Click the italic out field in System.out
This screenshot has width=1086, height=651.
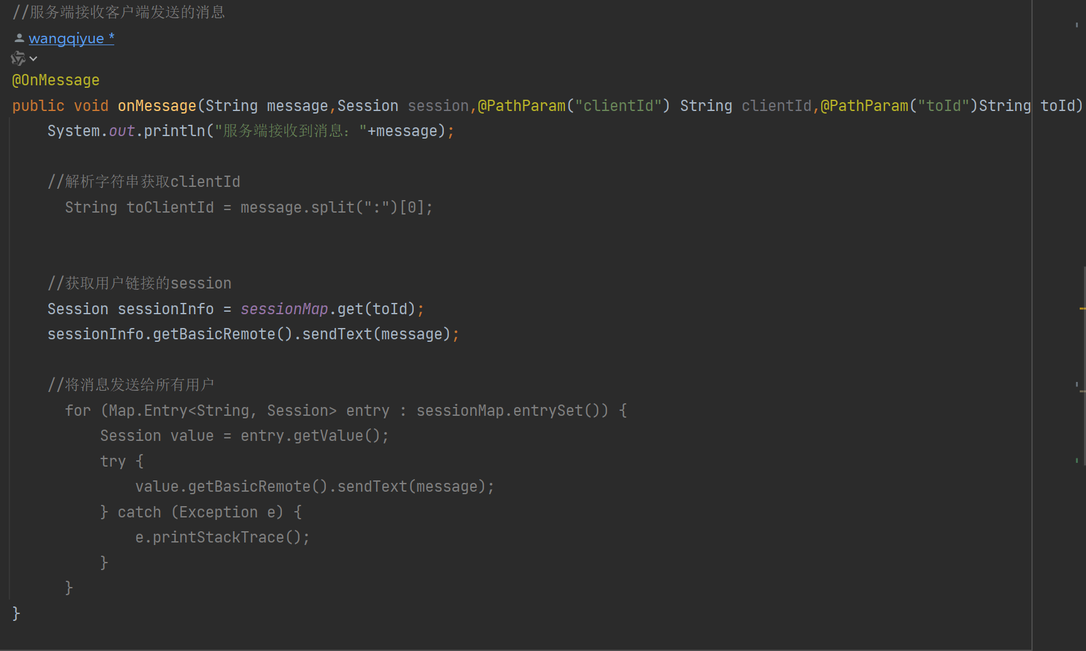point(122,131)
